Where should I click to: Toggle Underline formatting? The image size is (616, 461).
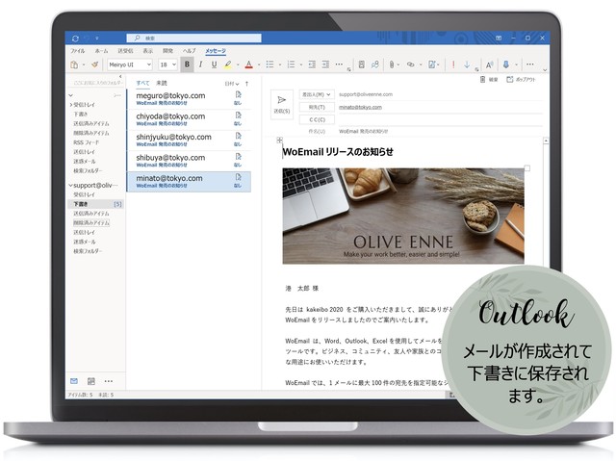(x=214, y=64)
